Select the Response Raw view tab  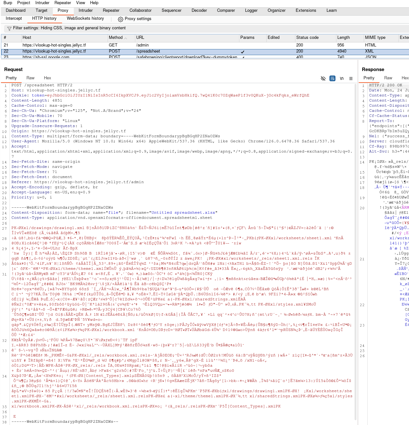[388, 78]
